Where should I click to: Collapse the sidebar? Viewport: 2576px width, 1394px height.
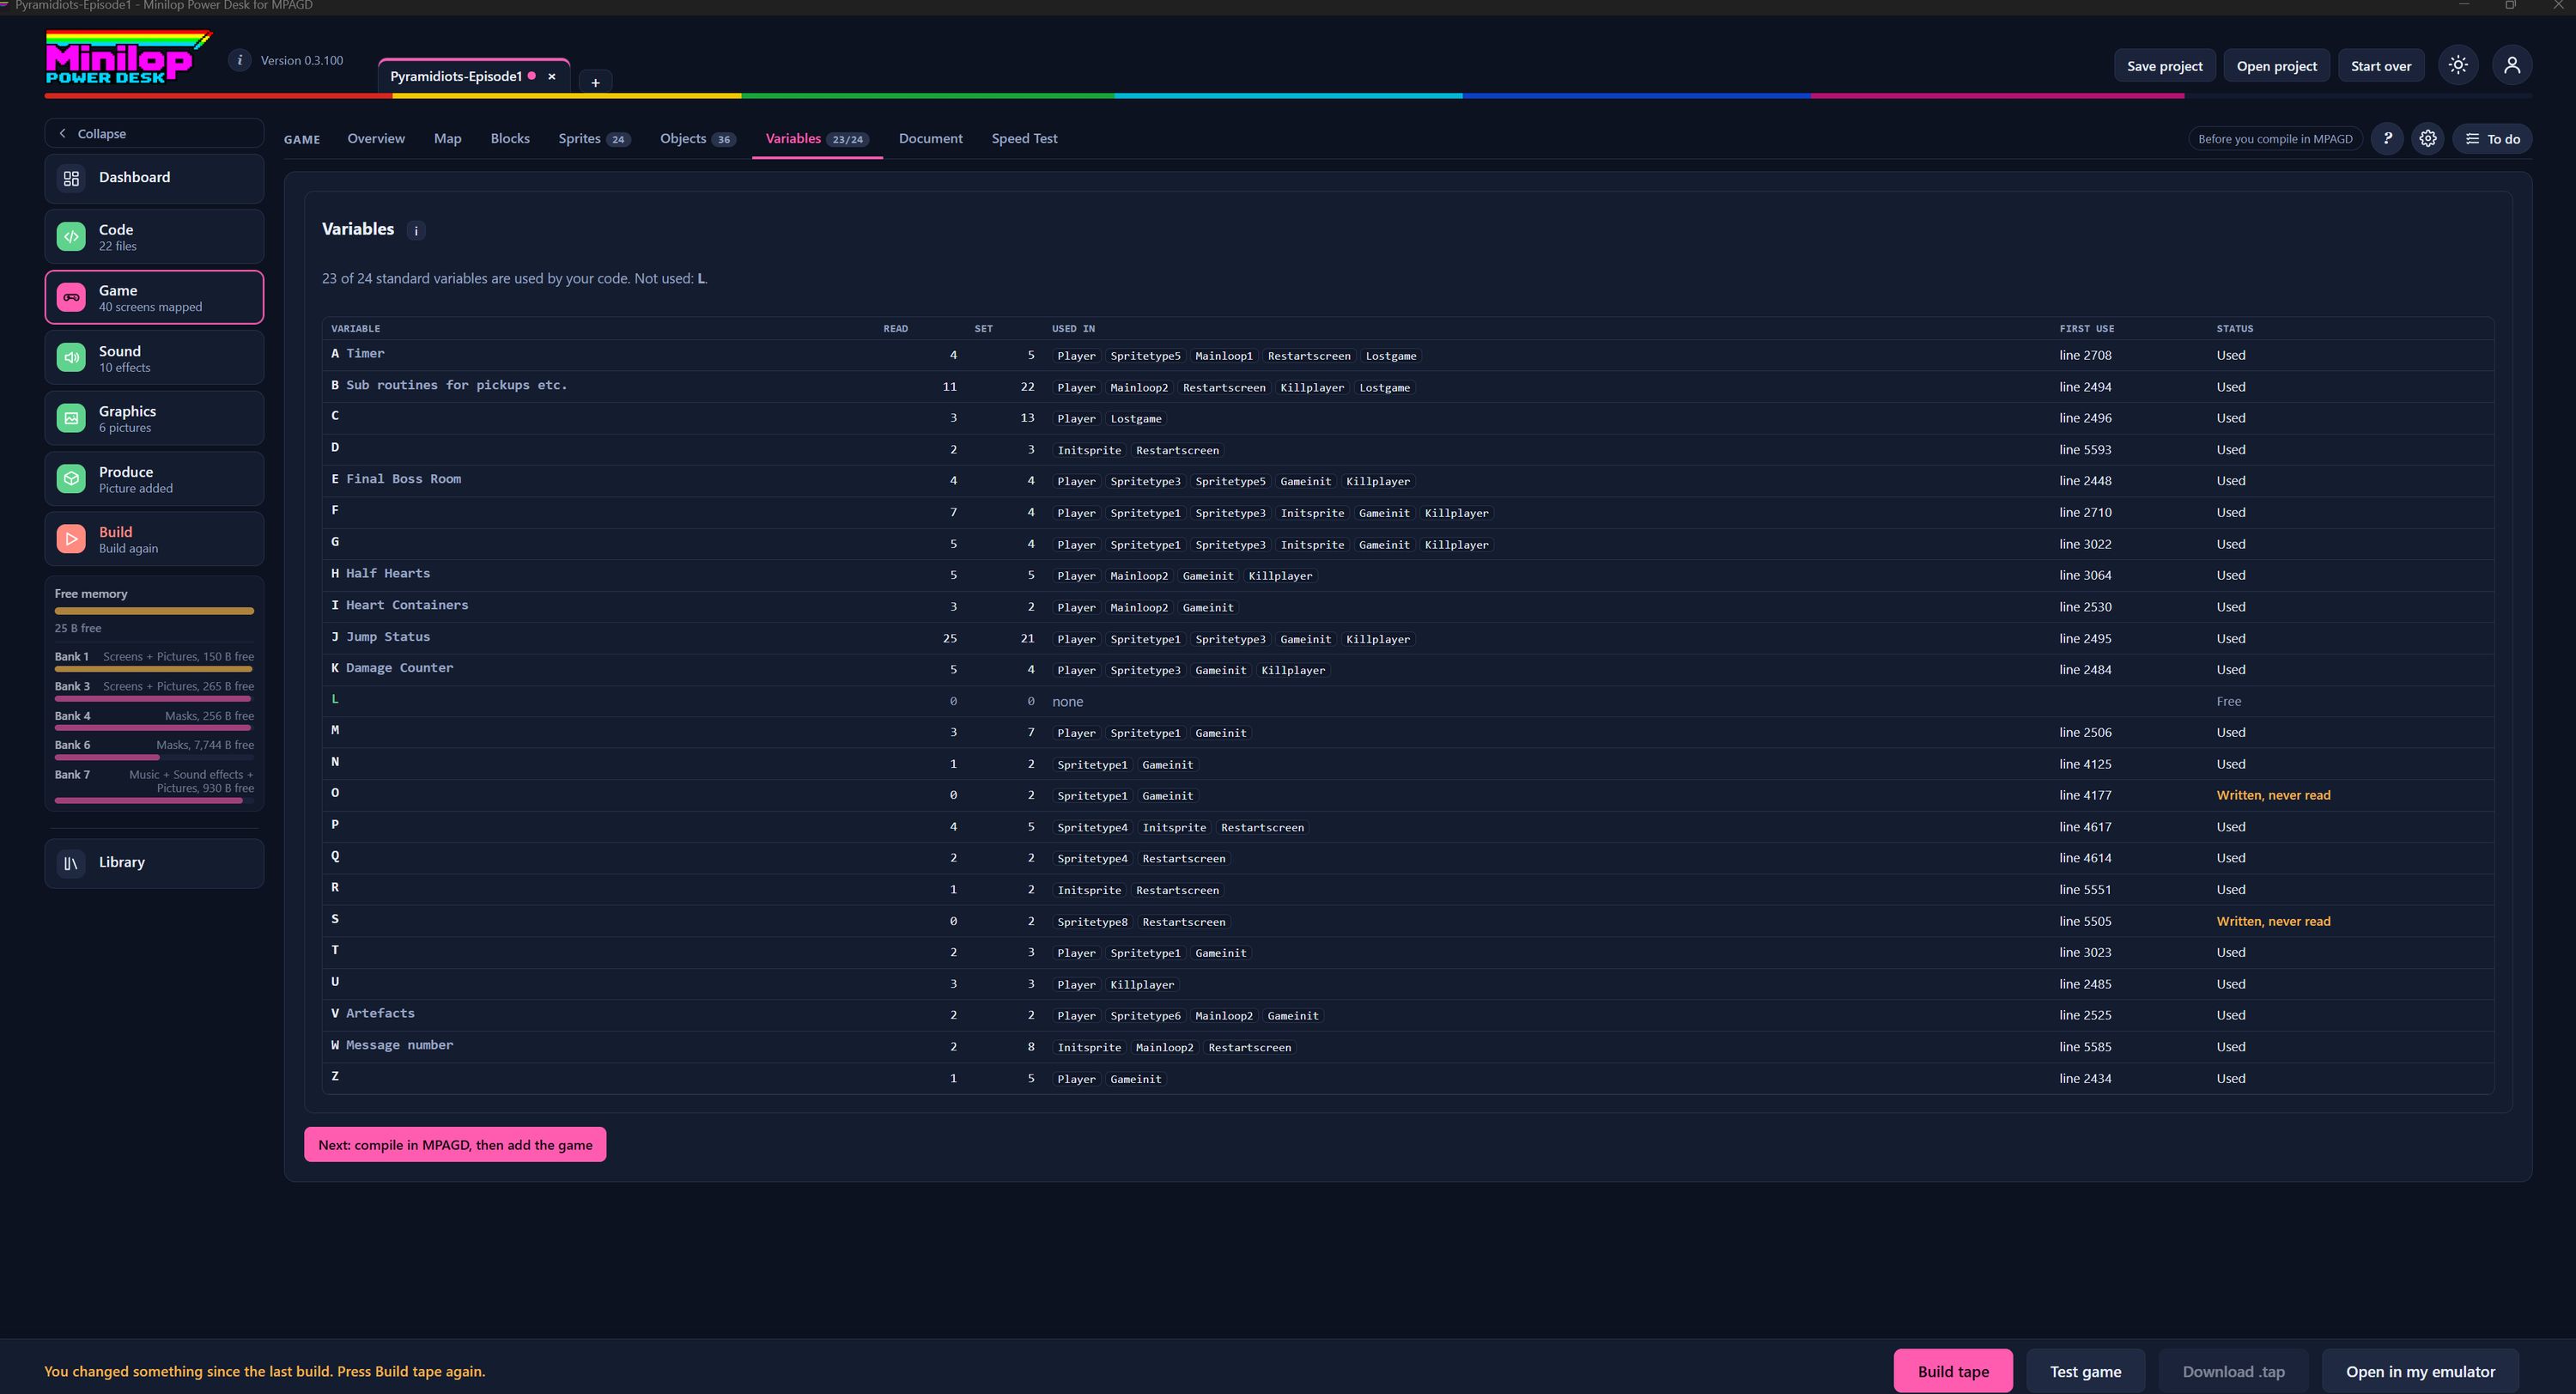point(154,133)
